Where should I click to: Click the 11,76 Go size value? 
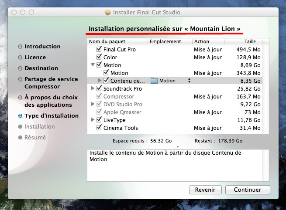pyautogui.click(x=249, y=120)
